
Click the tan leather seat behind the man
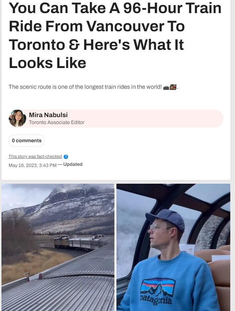point(218,262)
